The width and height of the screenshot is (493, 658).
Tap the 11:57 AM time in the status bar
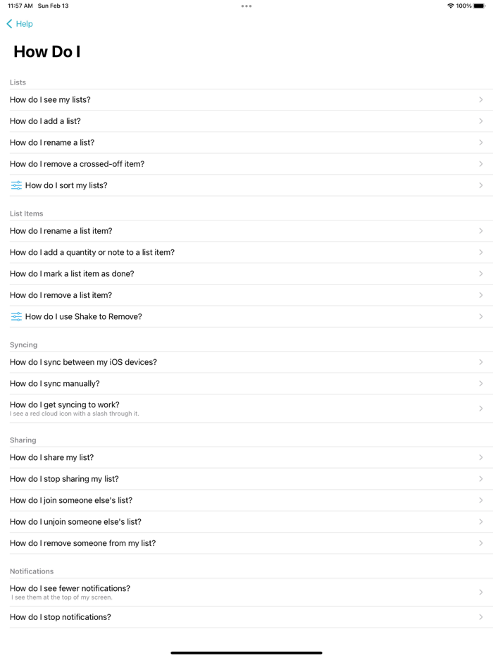coord(19,5)
